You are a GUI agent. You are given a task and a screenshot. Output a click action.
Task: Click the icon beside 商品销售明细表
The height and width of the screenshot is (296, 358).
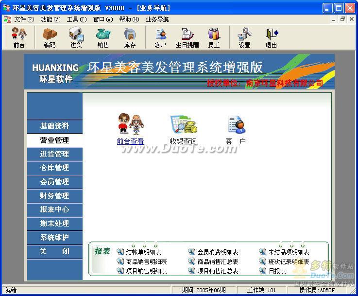pyautogui.click(x=120, y=261)
